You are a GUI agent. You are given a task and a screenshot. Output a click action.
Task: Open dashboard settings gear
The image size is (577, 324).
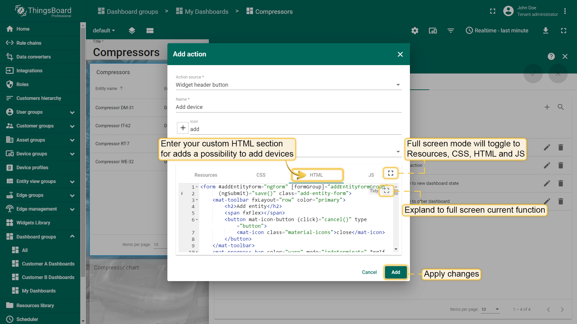tap(415, 31)
